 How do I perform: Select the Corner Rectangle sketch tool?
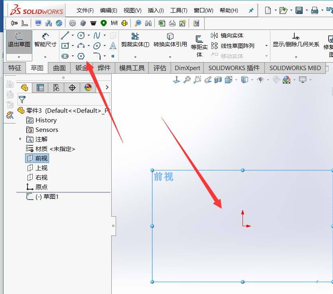coord(65,45)
